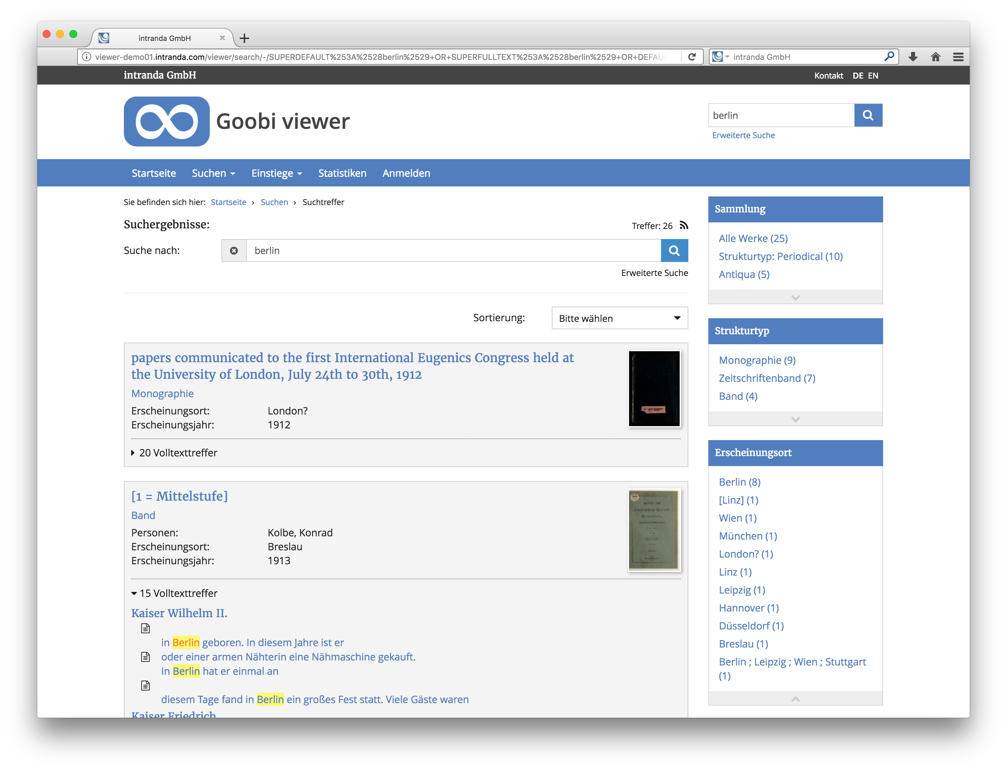Click the results search magnifier button
1007x771 pixels.
[x=674, y=251]
